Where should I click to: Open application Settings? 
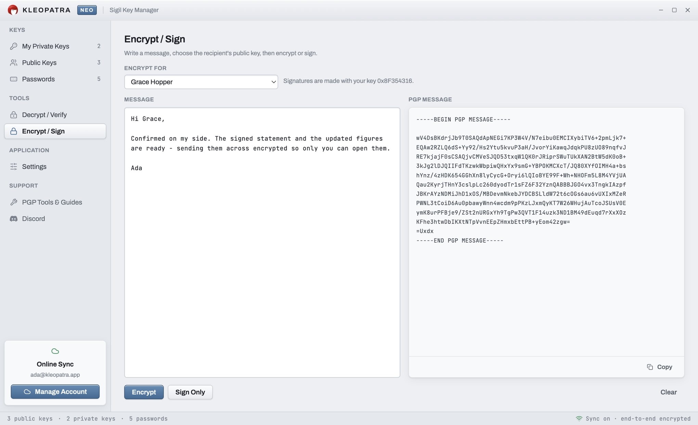pyautogui.click(x=55, y=167)
